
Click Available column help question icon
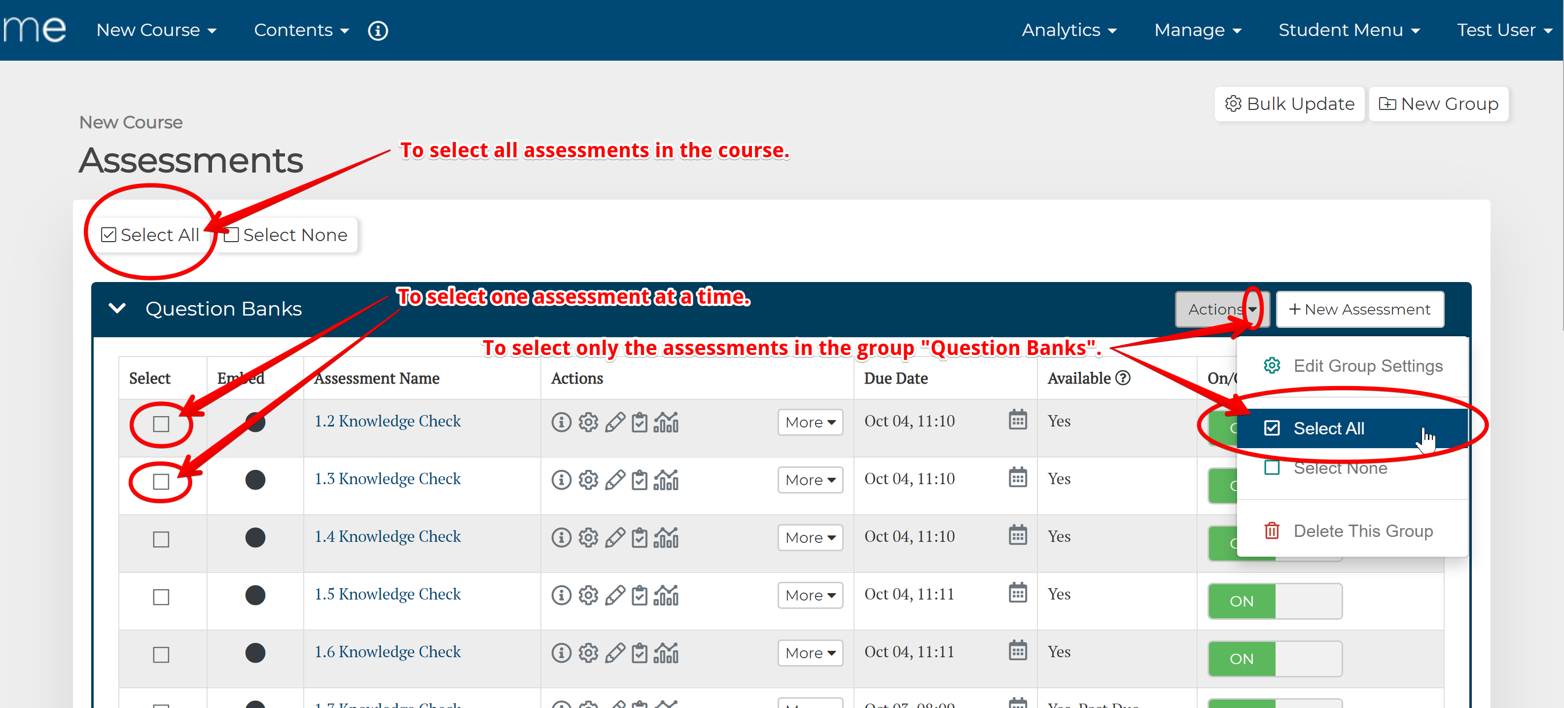click(1123, 378)
